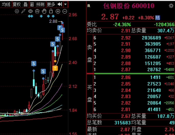
Task: Click the 2.96 price axis label
Action: pyautogui.click(x=73, y=15)
